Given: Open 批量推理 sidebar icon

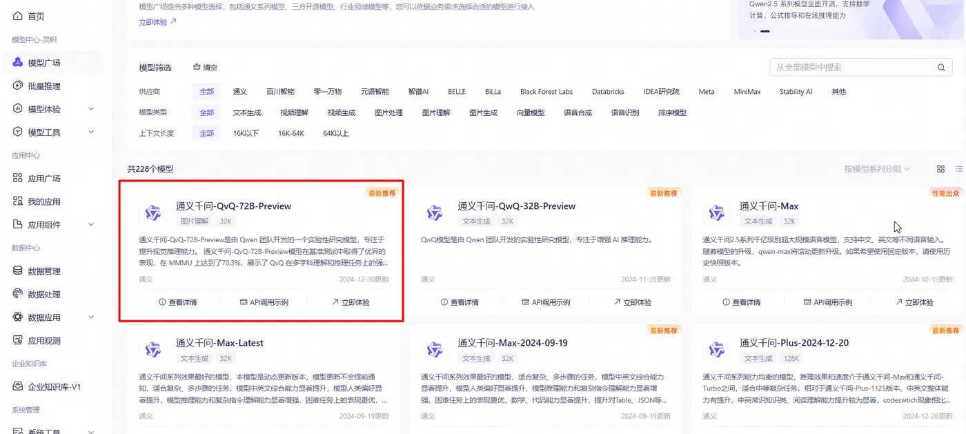Looking at the screenshot, I should tap(18, 86).
